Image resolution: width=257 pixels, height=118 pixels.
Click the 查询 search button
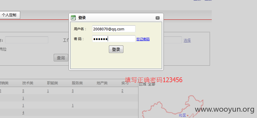coord(61,58)
